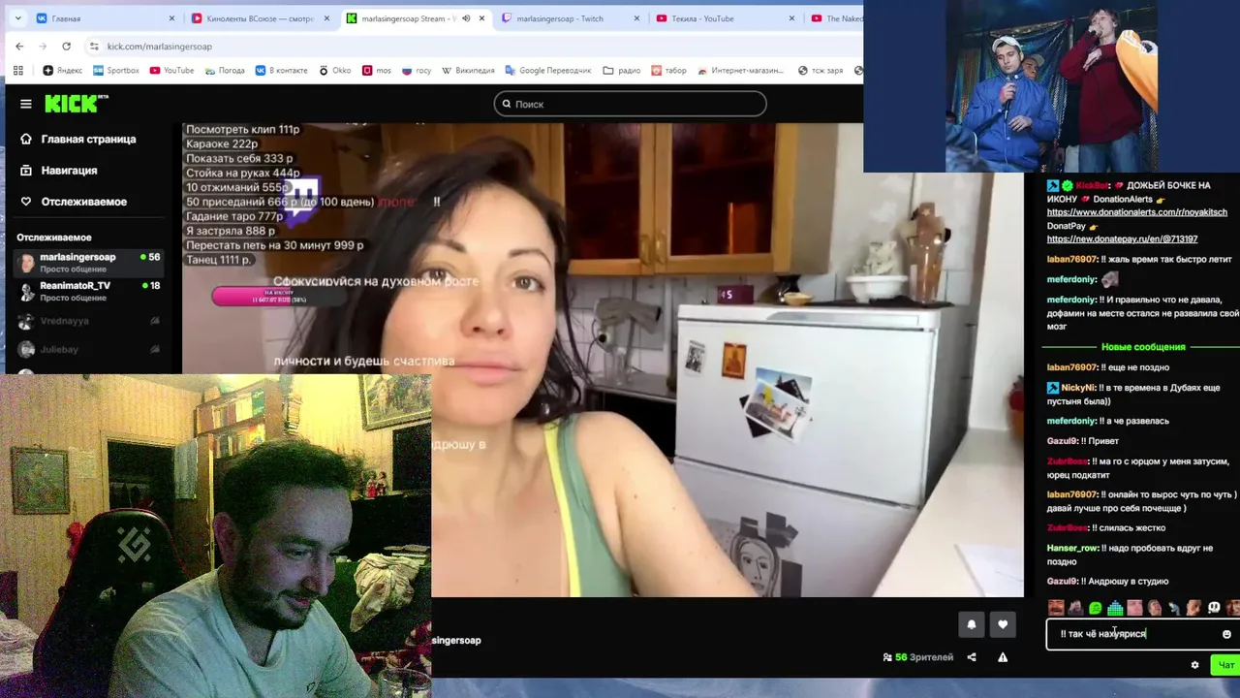Click the webcam overlay at bottom left
This screenshot has width=1240, height=698.
215,536
